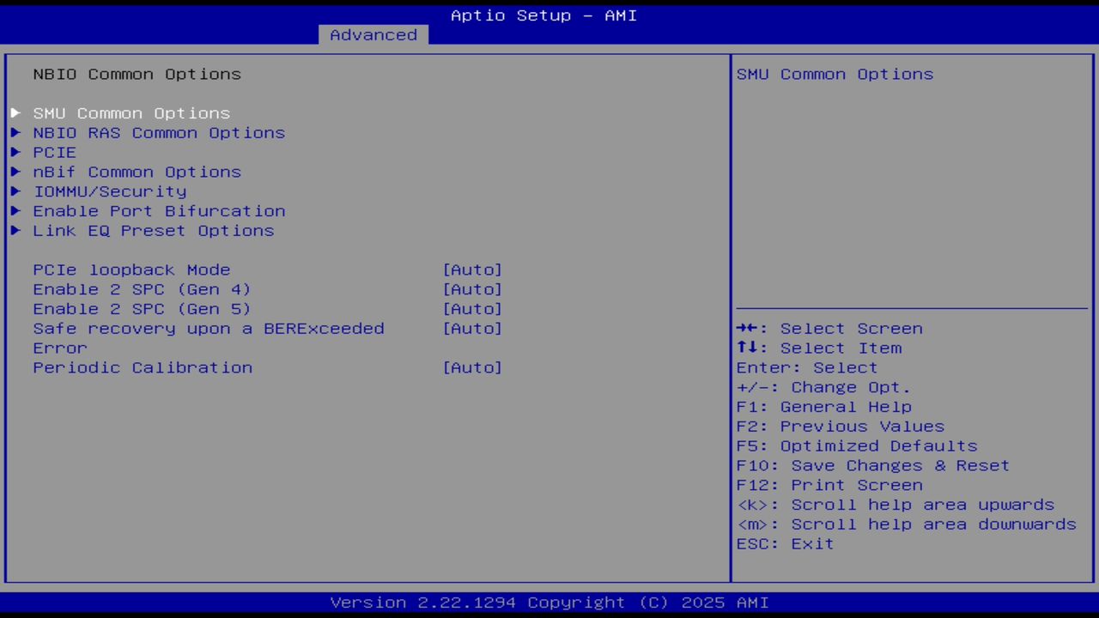The height and width of the screenshot is (618, 1099).
Task: Change Safe recovery upon a BERExceeded Error value
Action: [x=472, y=328]
